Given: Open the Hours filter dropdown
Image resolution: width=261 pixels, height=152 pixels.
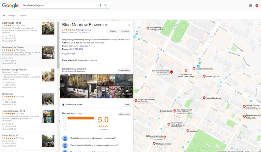Looking at the screenshot, I should click(23, 15).
